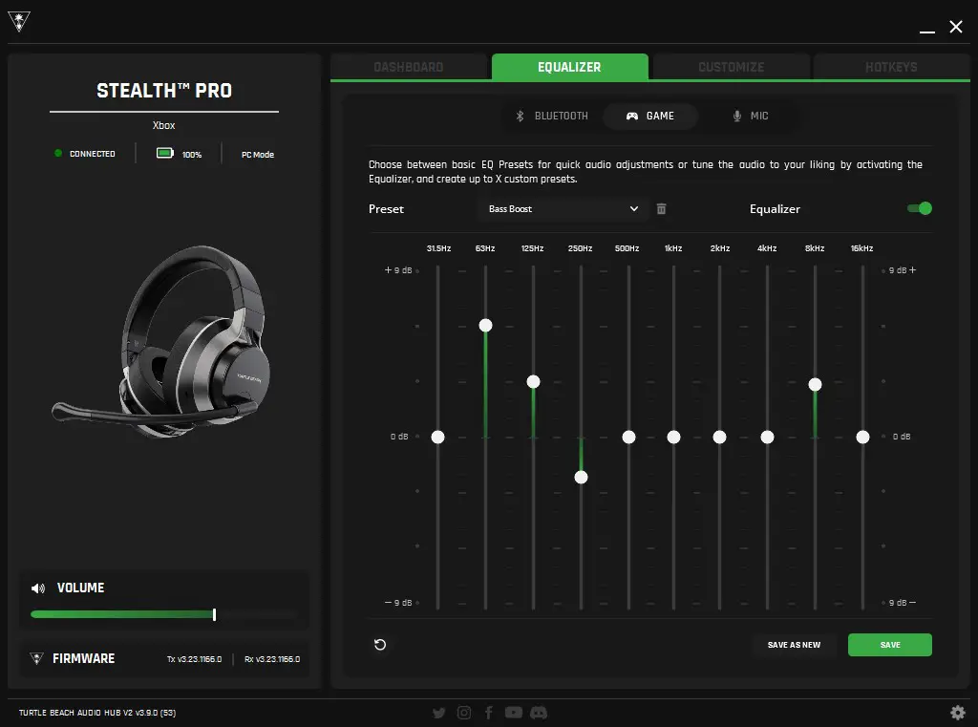Click the Xbox label under Stealth Pro
The image size is (978, 727).
[x=164, y=125]
